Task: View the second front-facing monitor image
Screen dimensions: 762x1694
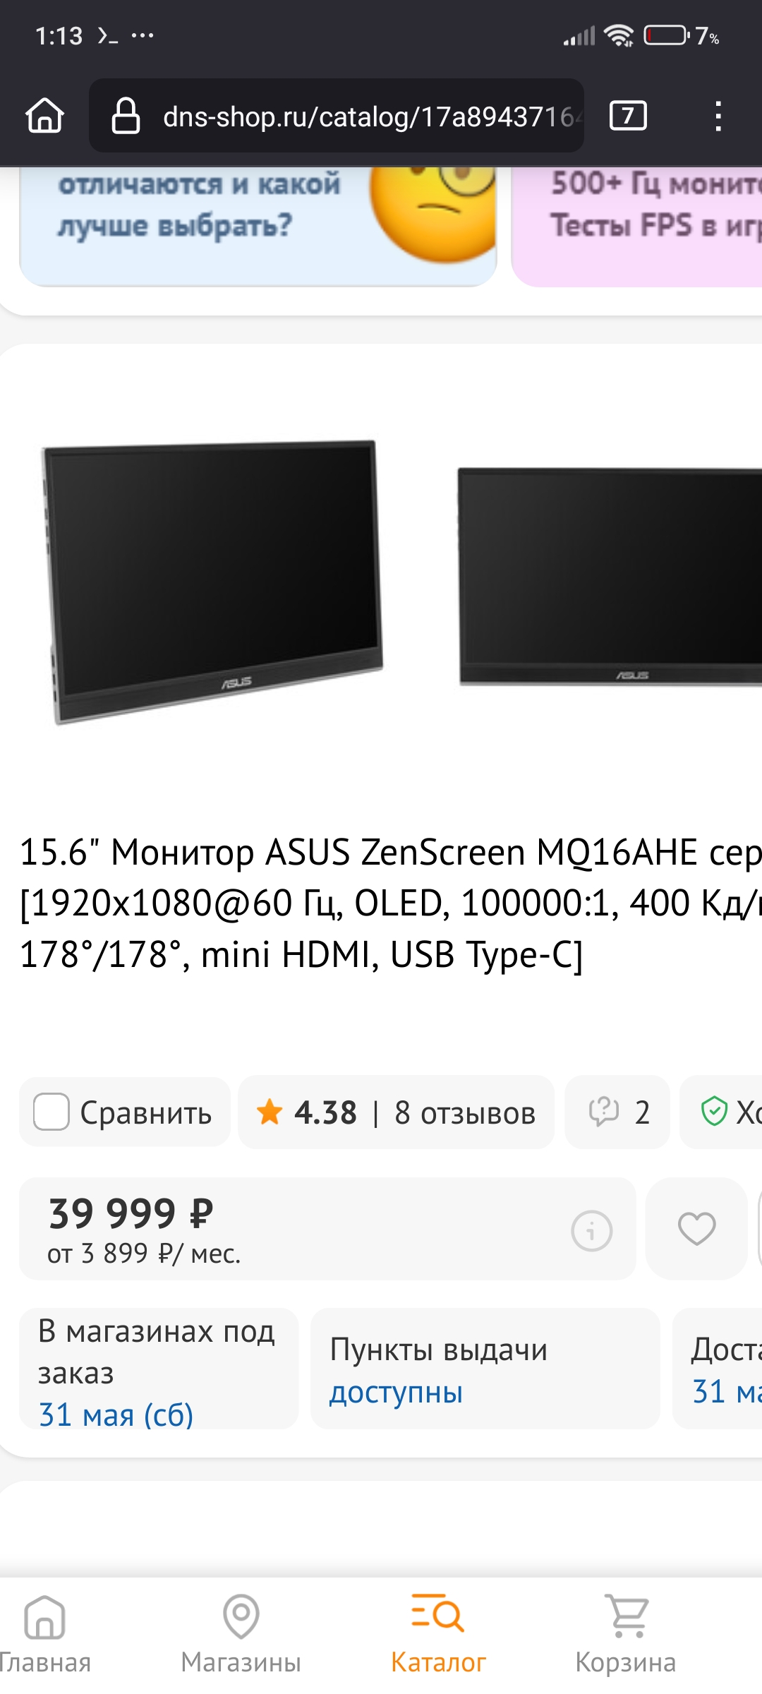Action: (610, 576)
